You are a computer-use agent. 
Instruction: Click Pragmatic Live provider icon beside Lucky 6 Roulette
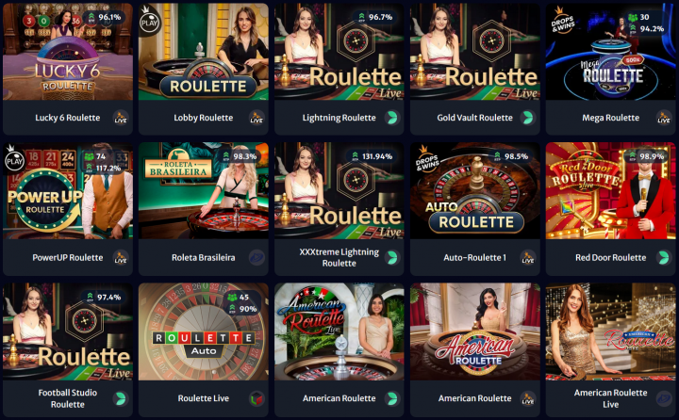click(x=121, y=118)
